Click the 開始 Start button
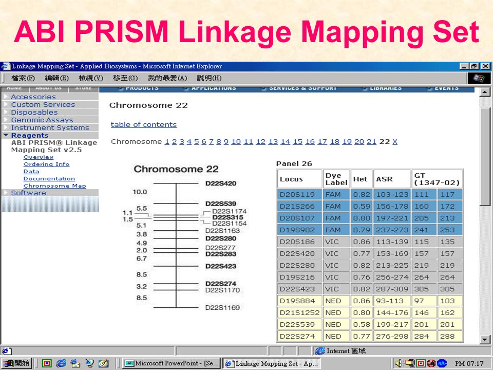 17,363
